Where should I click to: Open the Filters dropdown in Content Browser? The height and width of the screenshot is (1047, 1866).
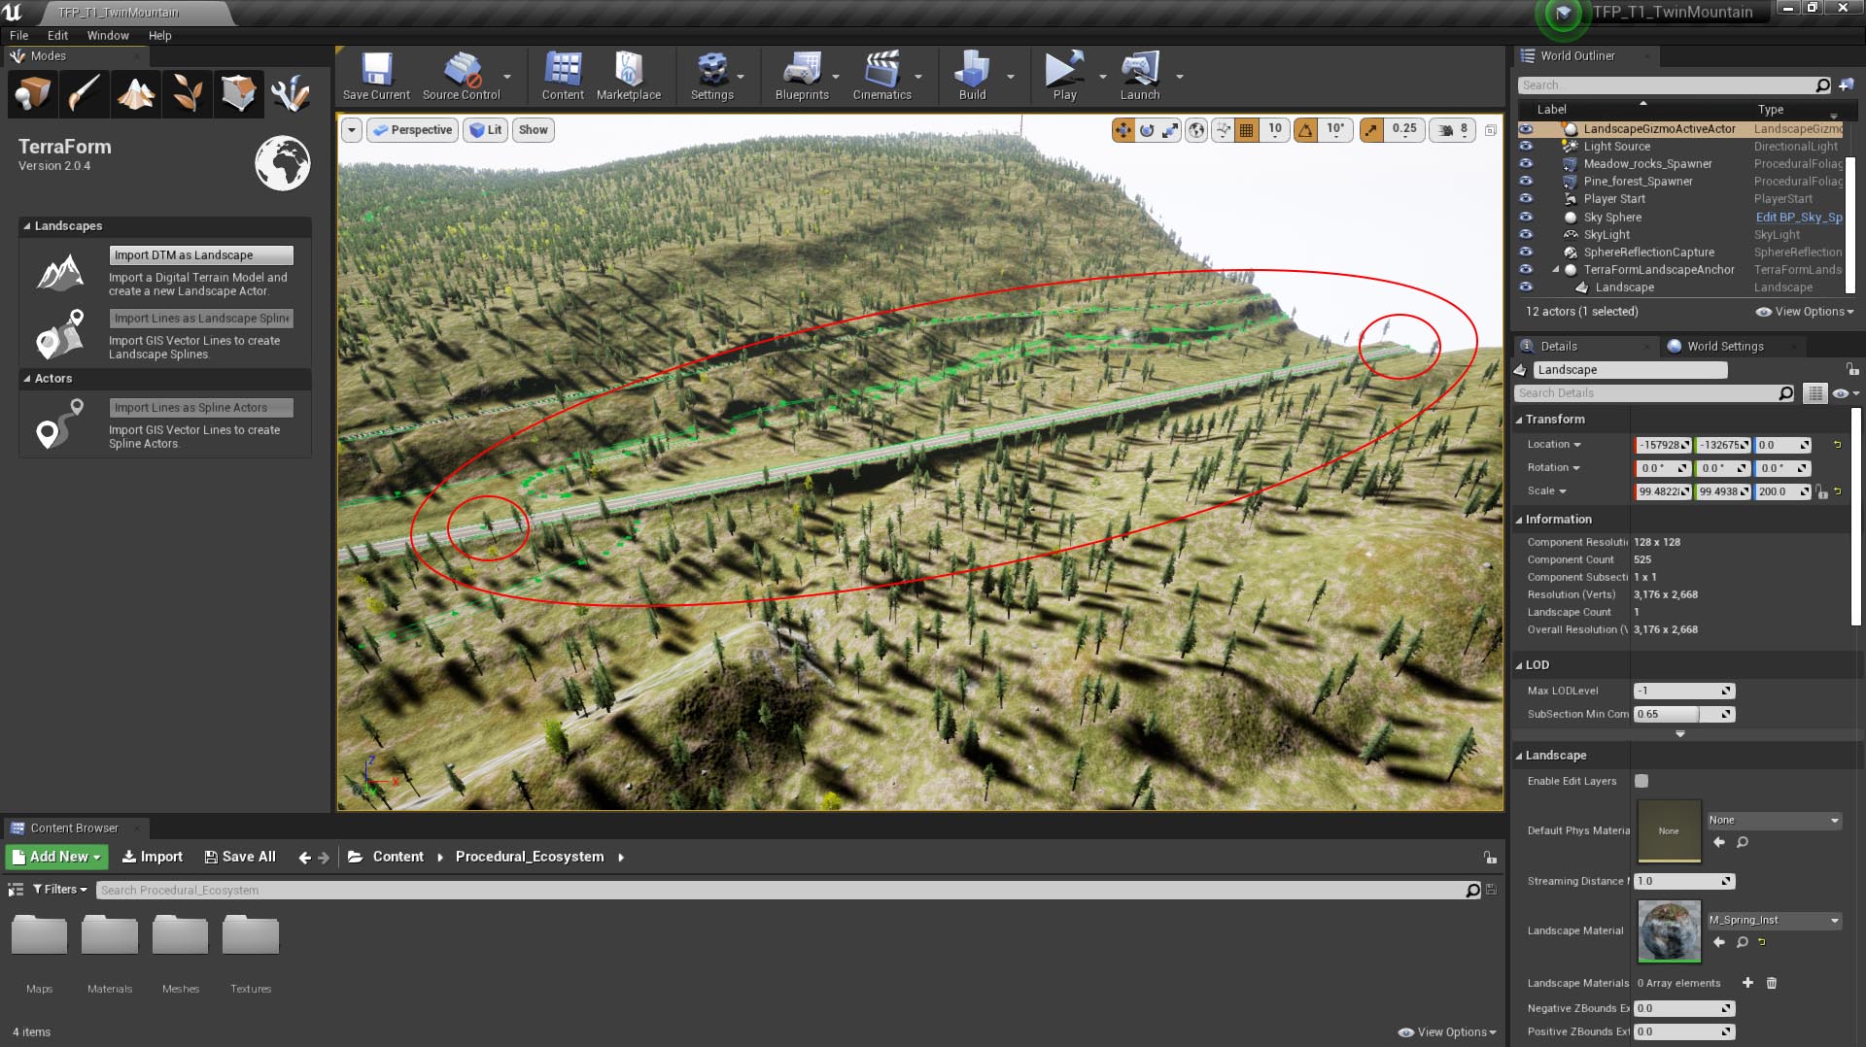click(59, 890)
